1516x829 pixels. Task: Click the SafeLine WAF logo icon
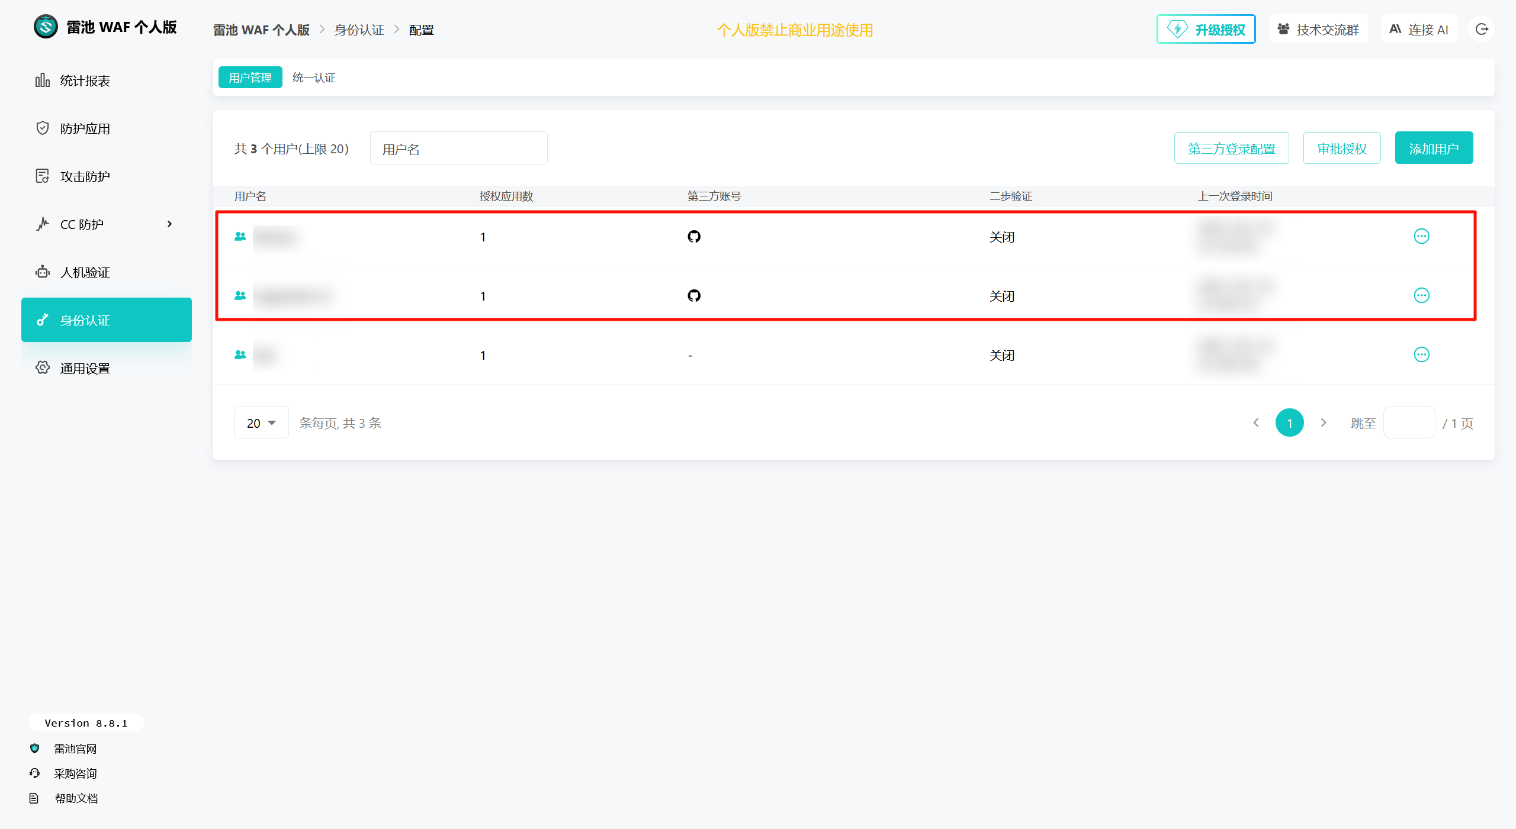coord(46,27)
